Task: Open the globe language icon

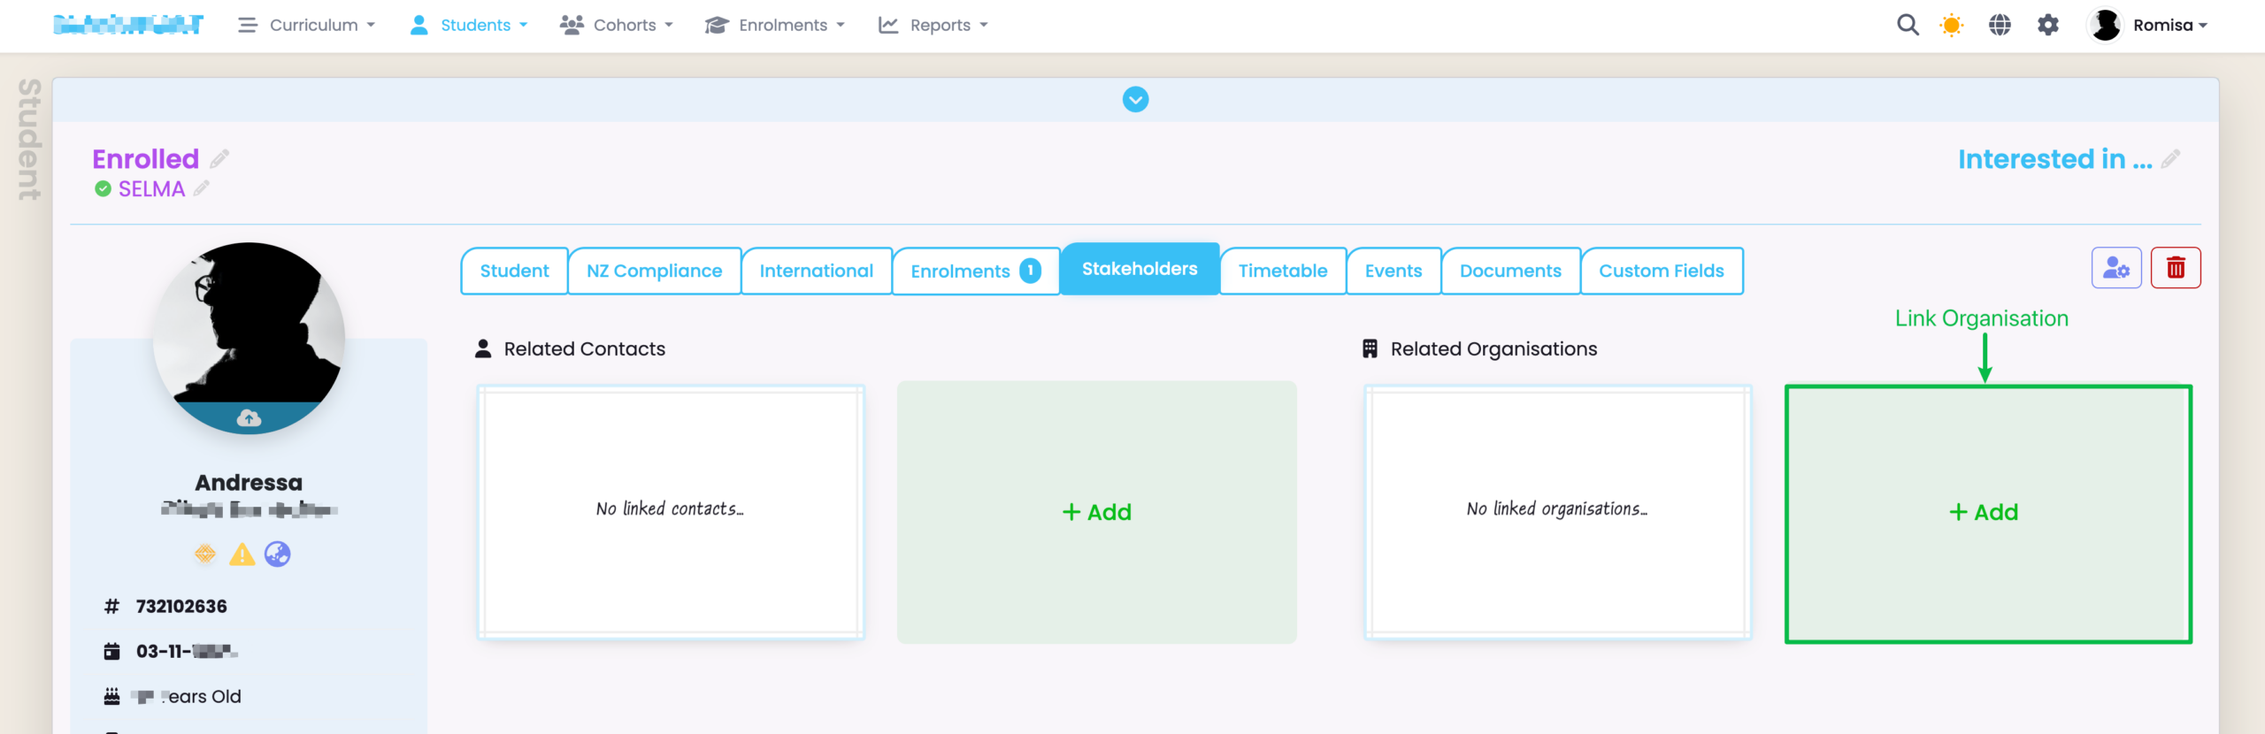Action: 2000,25
